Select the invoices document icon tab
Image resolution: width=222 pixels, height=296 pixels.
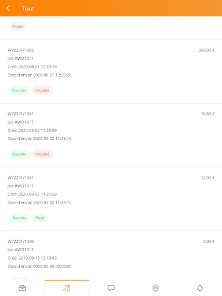point(67,288)
